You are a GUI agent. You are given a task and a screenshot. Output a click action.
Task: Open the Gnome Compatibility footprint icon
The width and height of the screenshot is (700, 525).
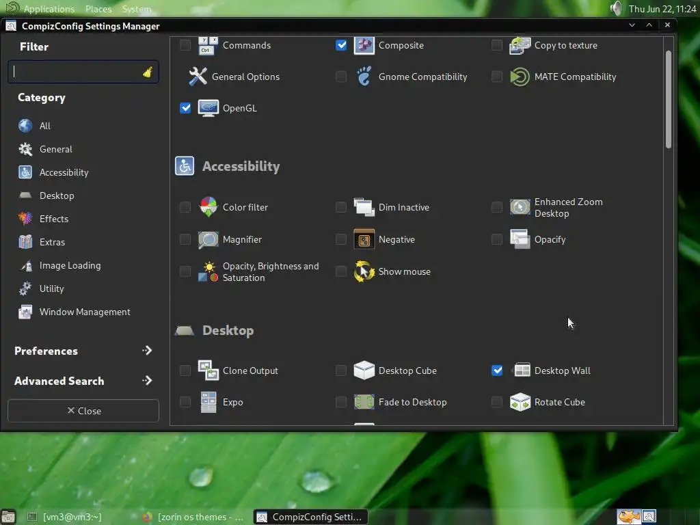(364, 77)
